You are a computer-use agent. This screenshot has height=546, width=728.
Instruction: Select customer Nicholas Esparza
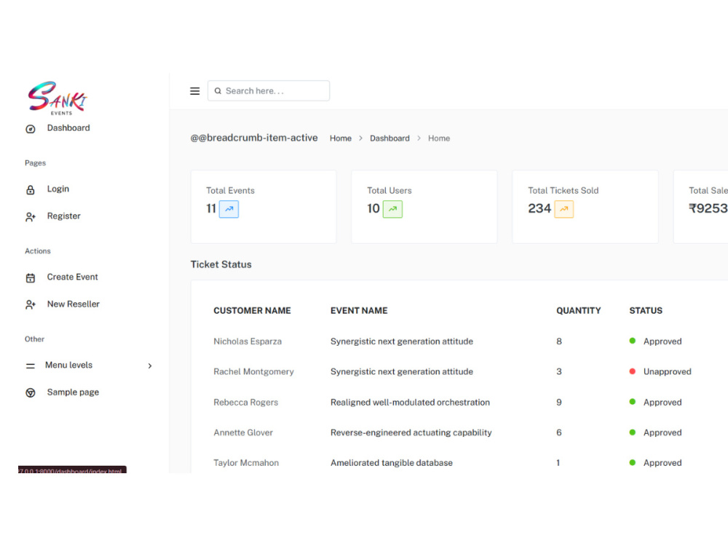pos(248,341)
